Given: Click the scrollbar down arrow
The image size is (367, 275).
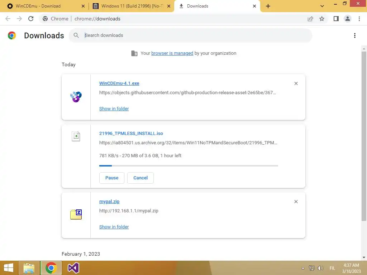Looking at the screenshot, I should 364,257.
